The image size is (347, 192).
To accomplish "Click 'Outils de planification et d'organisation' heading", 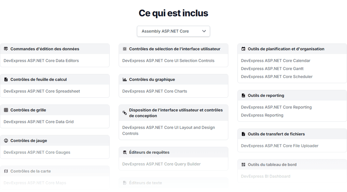I will point(286,49).
